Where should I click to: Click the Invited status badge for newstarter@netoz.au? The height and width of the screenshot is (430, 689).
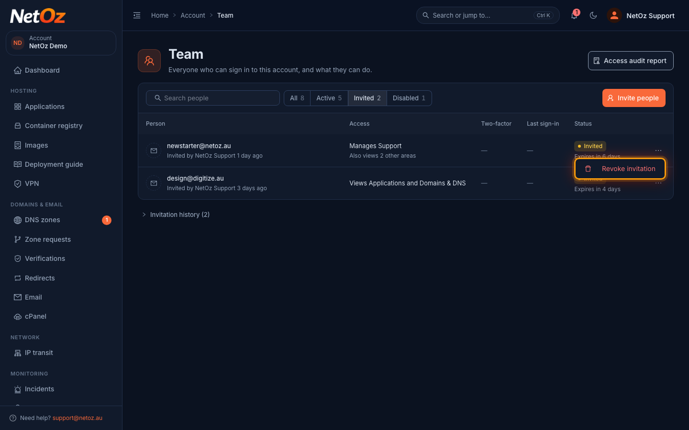(590, 146)
